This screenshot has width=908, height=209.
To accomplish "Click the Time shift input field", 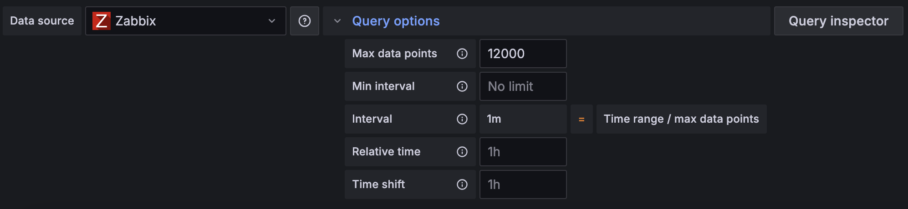I will (523, 184).
